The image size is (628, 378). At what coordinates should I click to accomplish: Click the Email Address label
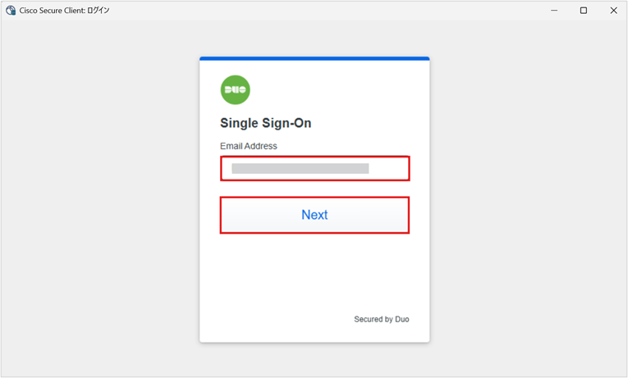point(248,146)
